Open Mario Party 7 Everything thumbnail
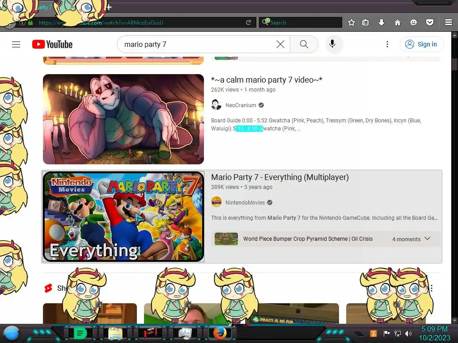Screen dimensions: 458x343 pyautogui.click(x=123, y=217)
